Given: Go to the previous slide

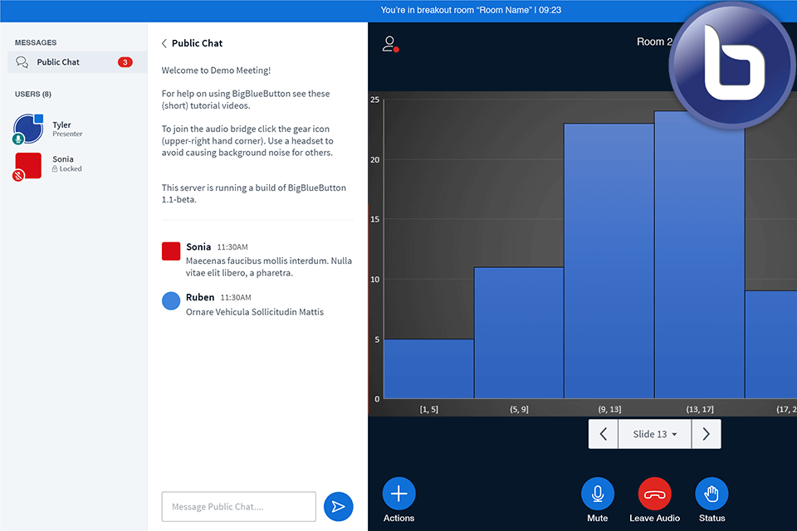Looking at the screenshot, I should [604, 434].
